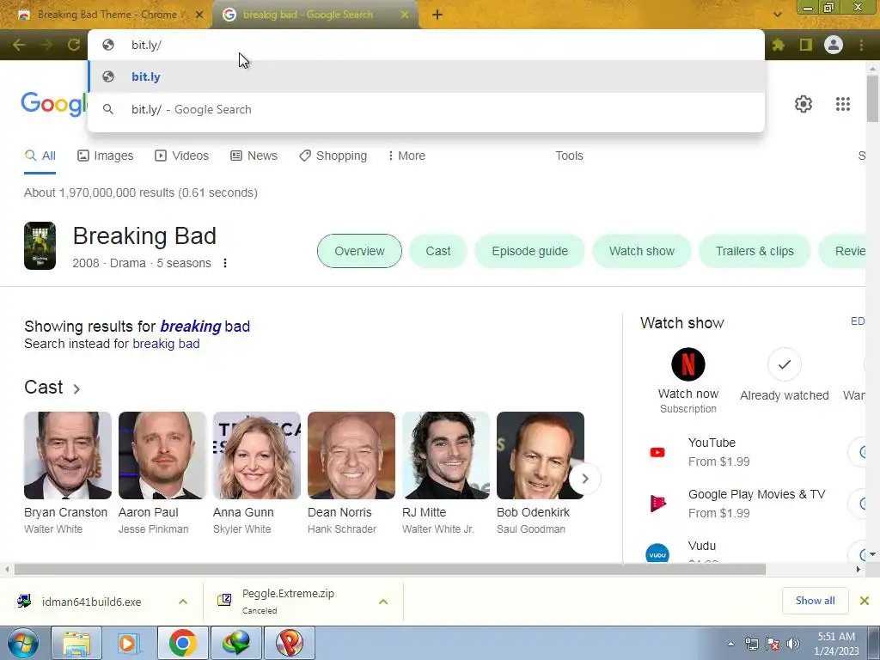This screenshot has height=660, width=880.
Task: Click the volume speaker tray icon
Action: [x=792, y=644]
